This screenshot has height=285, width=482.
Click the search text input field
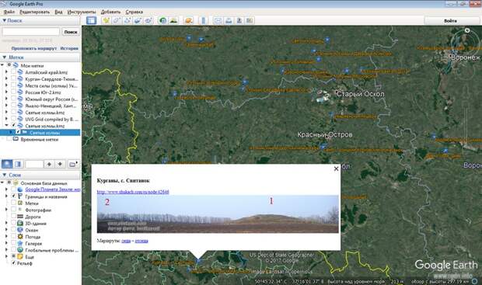coord(31,32)
